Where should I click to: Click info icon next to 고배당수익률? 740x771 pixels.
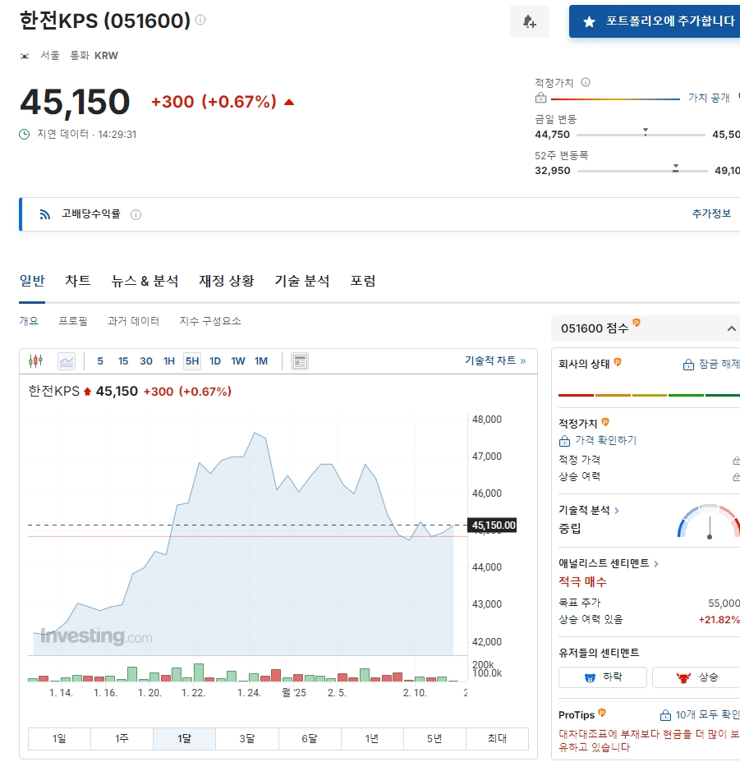coord(136,214)
